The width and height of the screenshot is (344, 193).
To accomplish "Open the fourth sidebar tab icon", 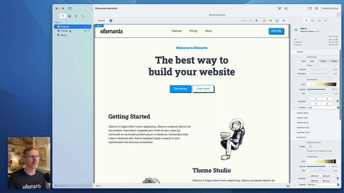I will 82,16.
